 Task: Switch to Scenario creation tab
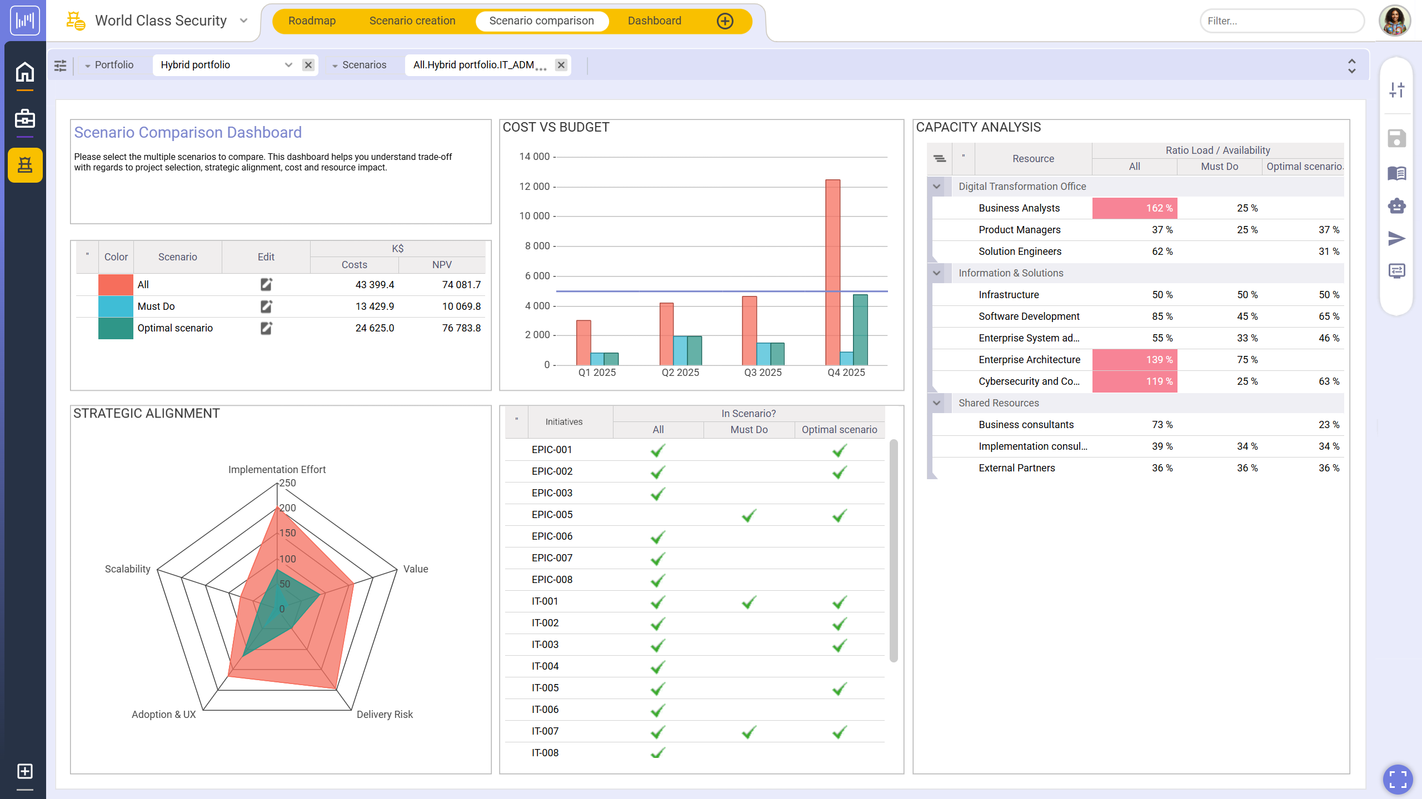(412, 21)
